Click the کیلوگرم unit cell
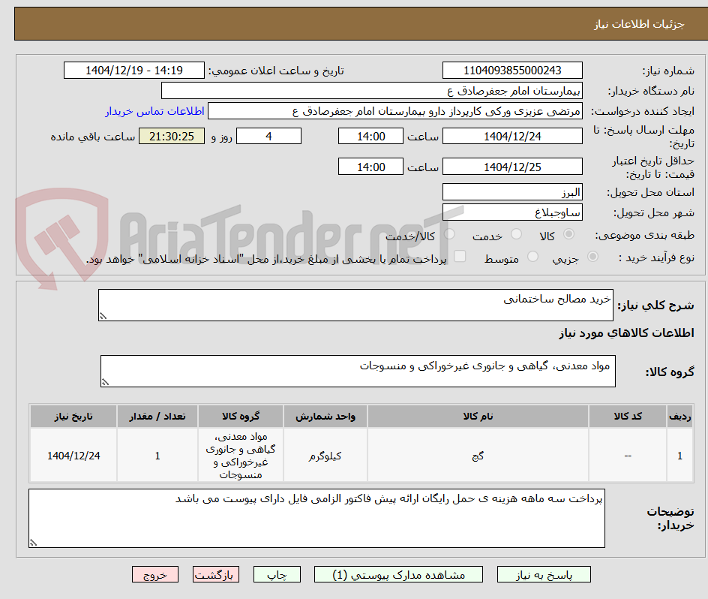708x599 pixels. (x=325, y=456)
